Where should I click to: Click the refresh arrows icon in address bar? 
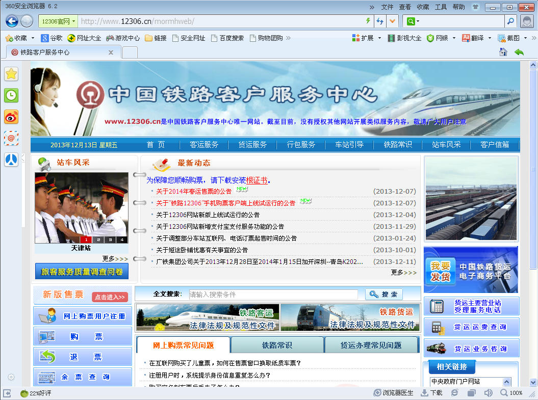coord(380,21)
